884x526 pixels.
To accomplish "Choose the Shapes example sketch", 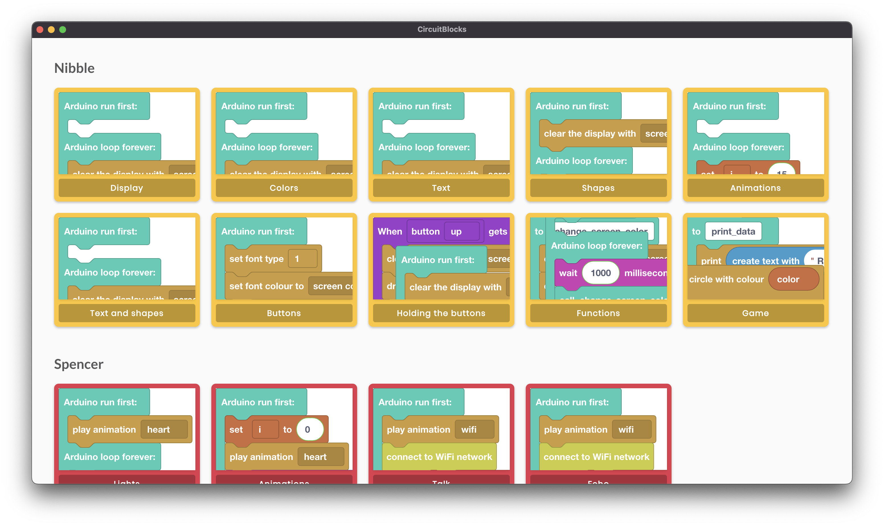I will pos(598,188).
